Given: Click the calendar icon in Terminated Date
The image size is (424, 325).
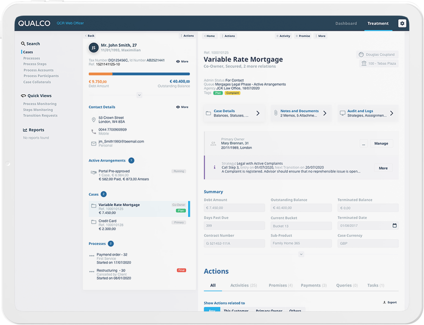Looking at the screenshot, I should 395,226.
